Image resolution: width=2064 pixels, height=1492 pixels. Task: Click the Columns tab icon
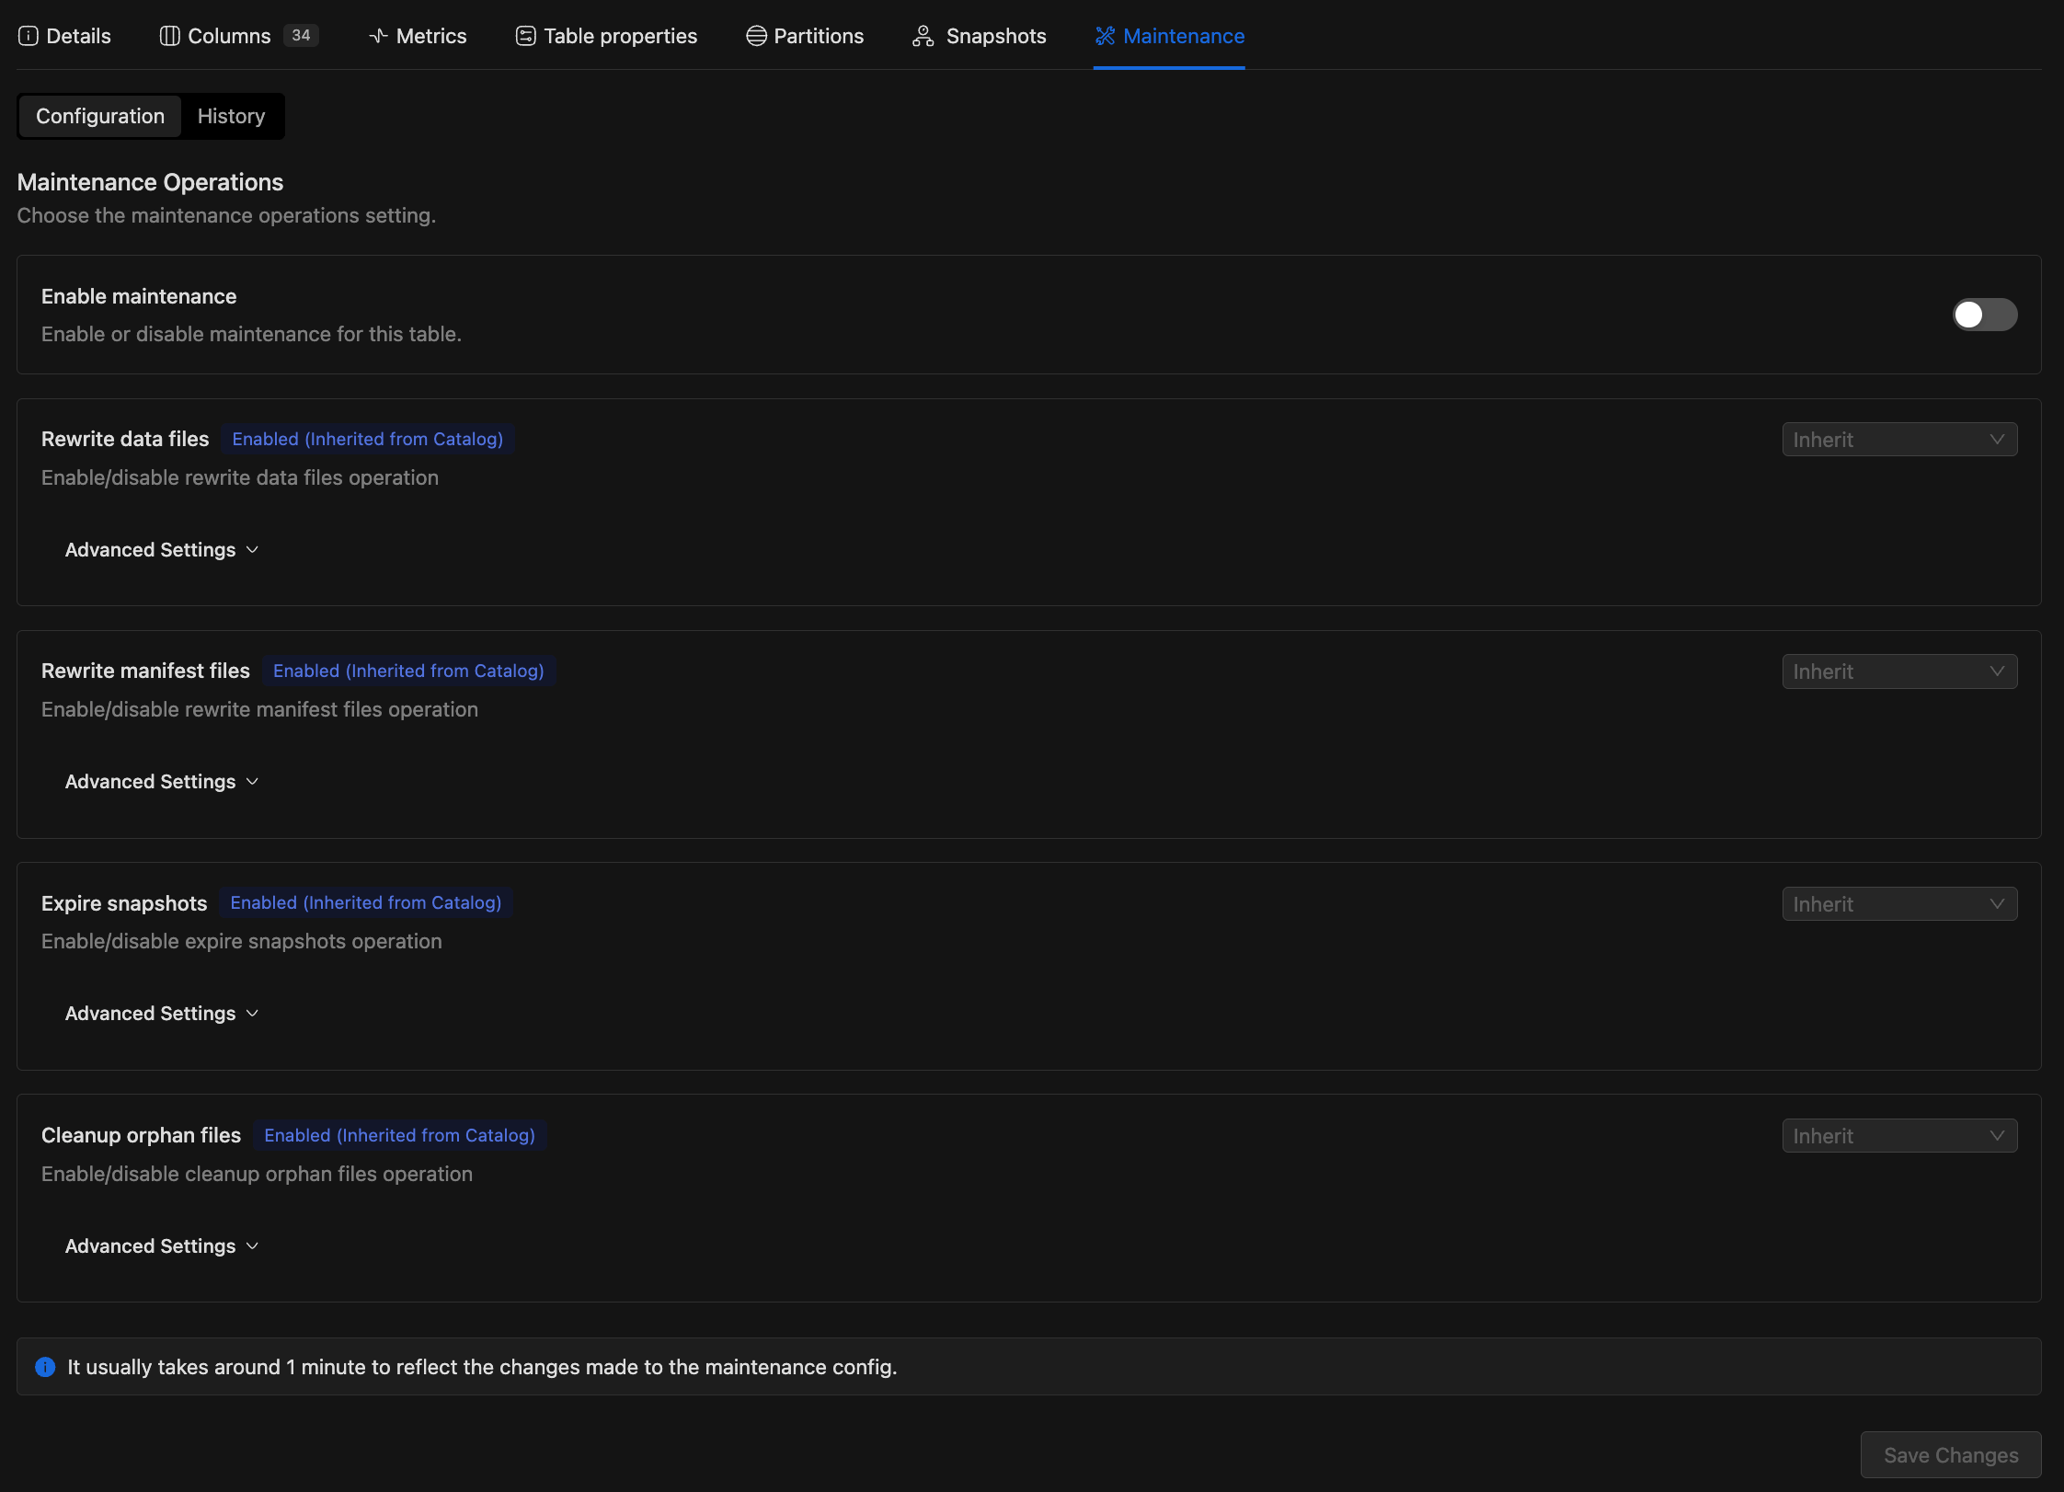(x=169, y=36)
